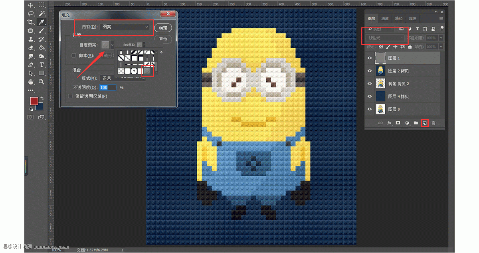Click the 不透明度 value field

pos(108,87)
